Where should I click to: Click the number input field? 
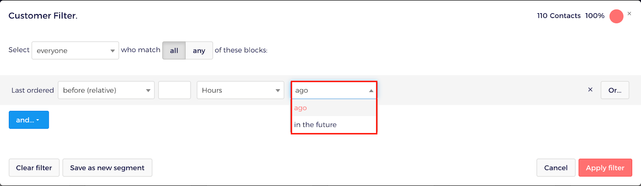(x=174, y=90)
